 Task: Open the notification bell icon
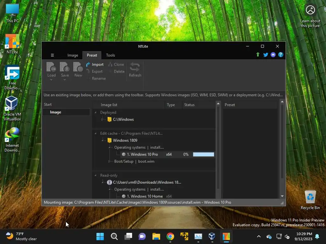[x=317, y=236]
